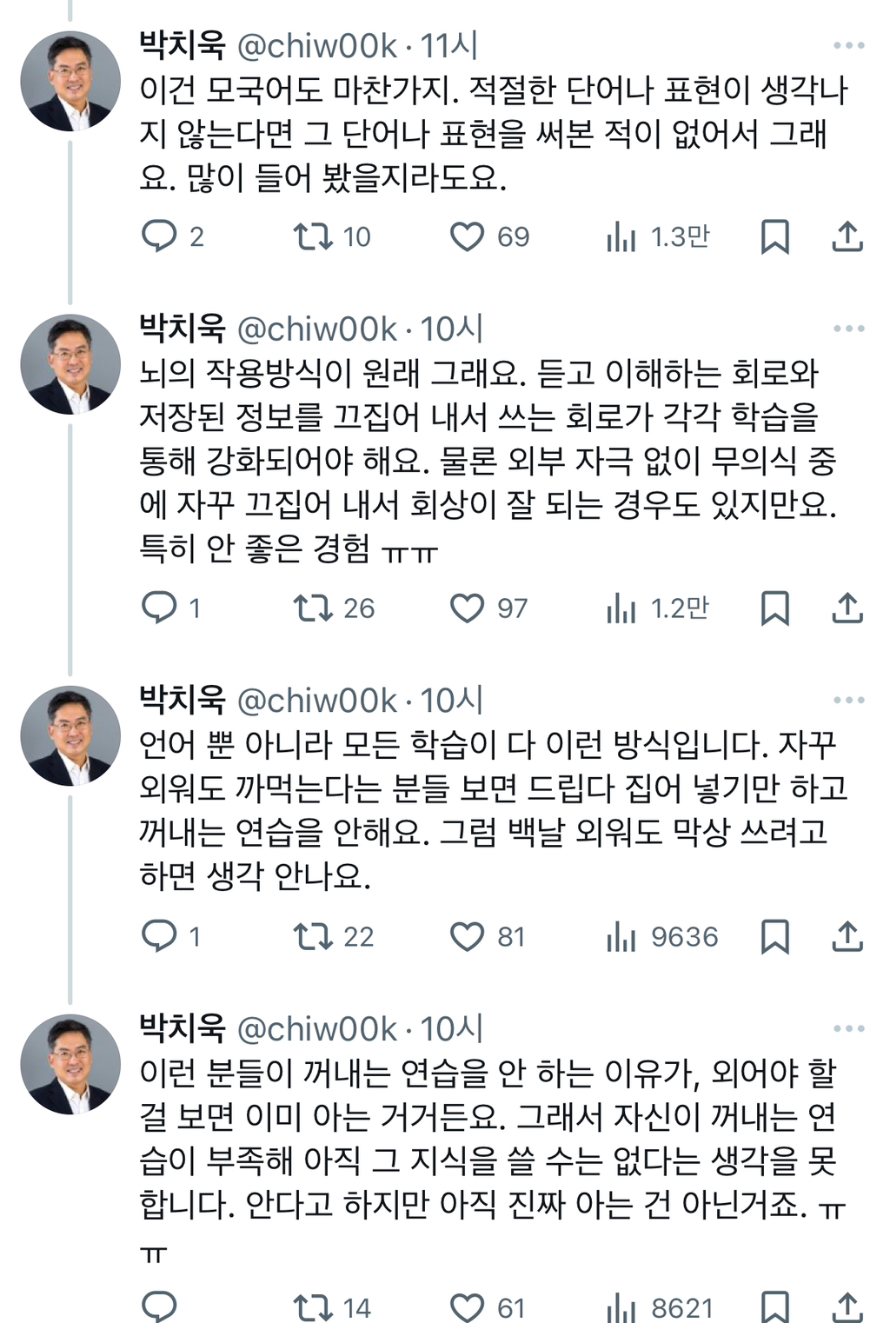Reply to the tweet with 22 reposts
This screenshot has height=1323, width=890.
(x=159, y=936)
